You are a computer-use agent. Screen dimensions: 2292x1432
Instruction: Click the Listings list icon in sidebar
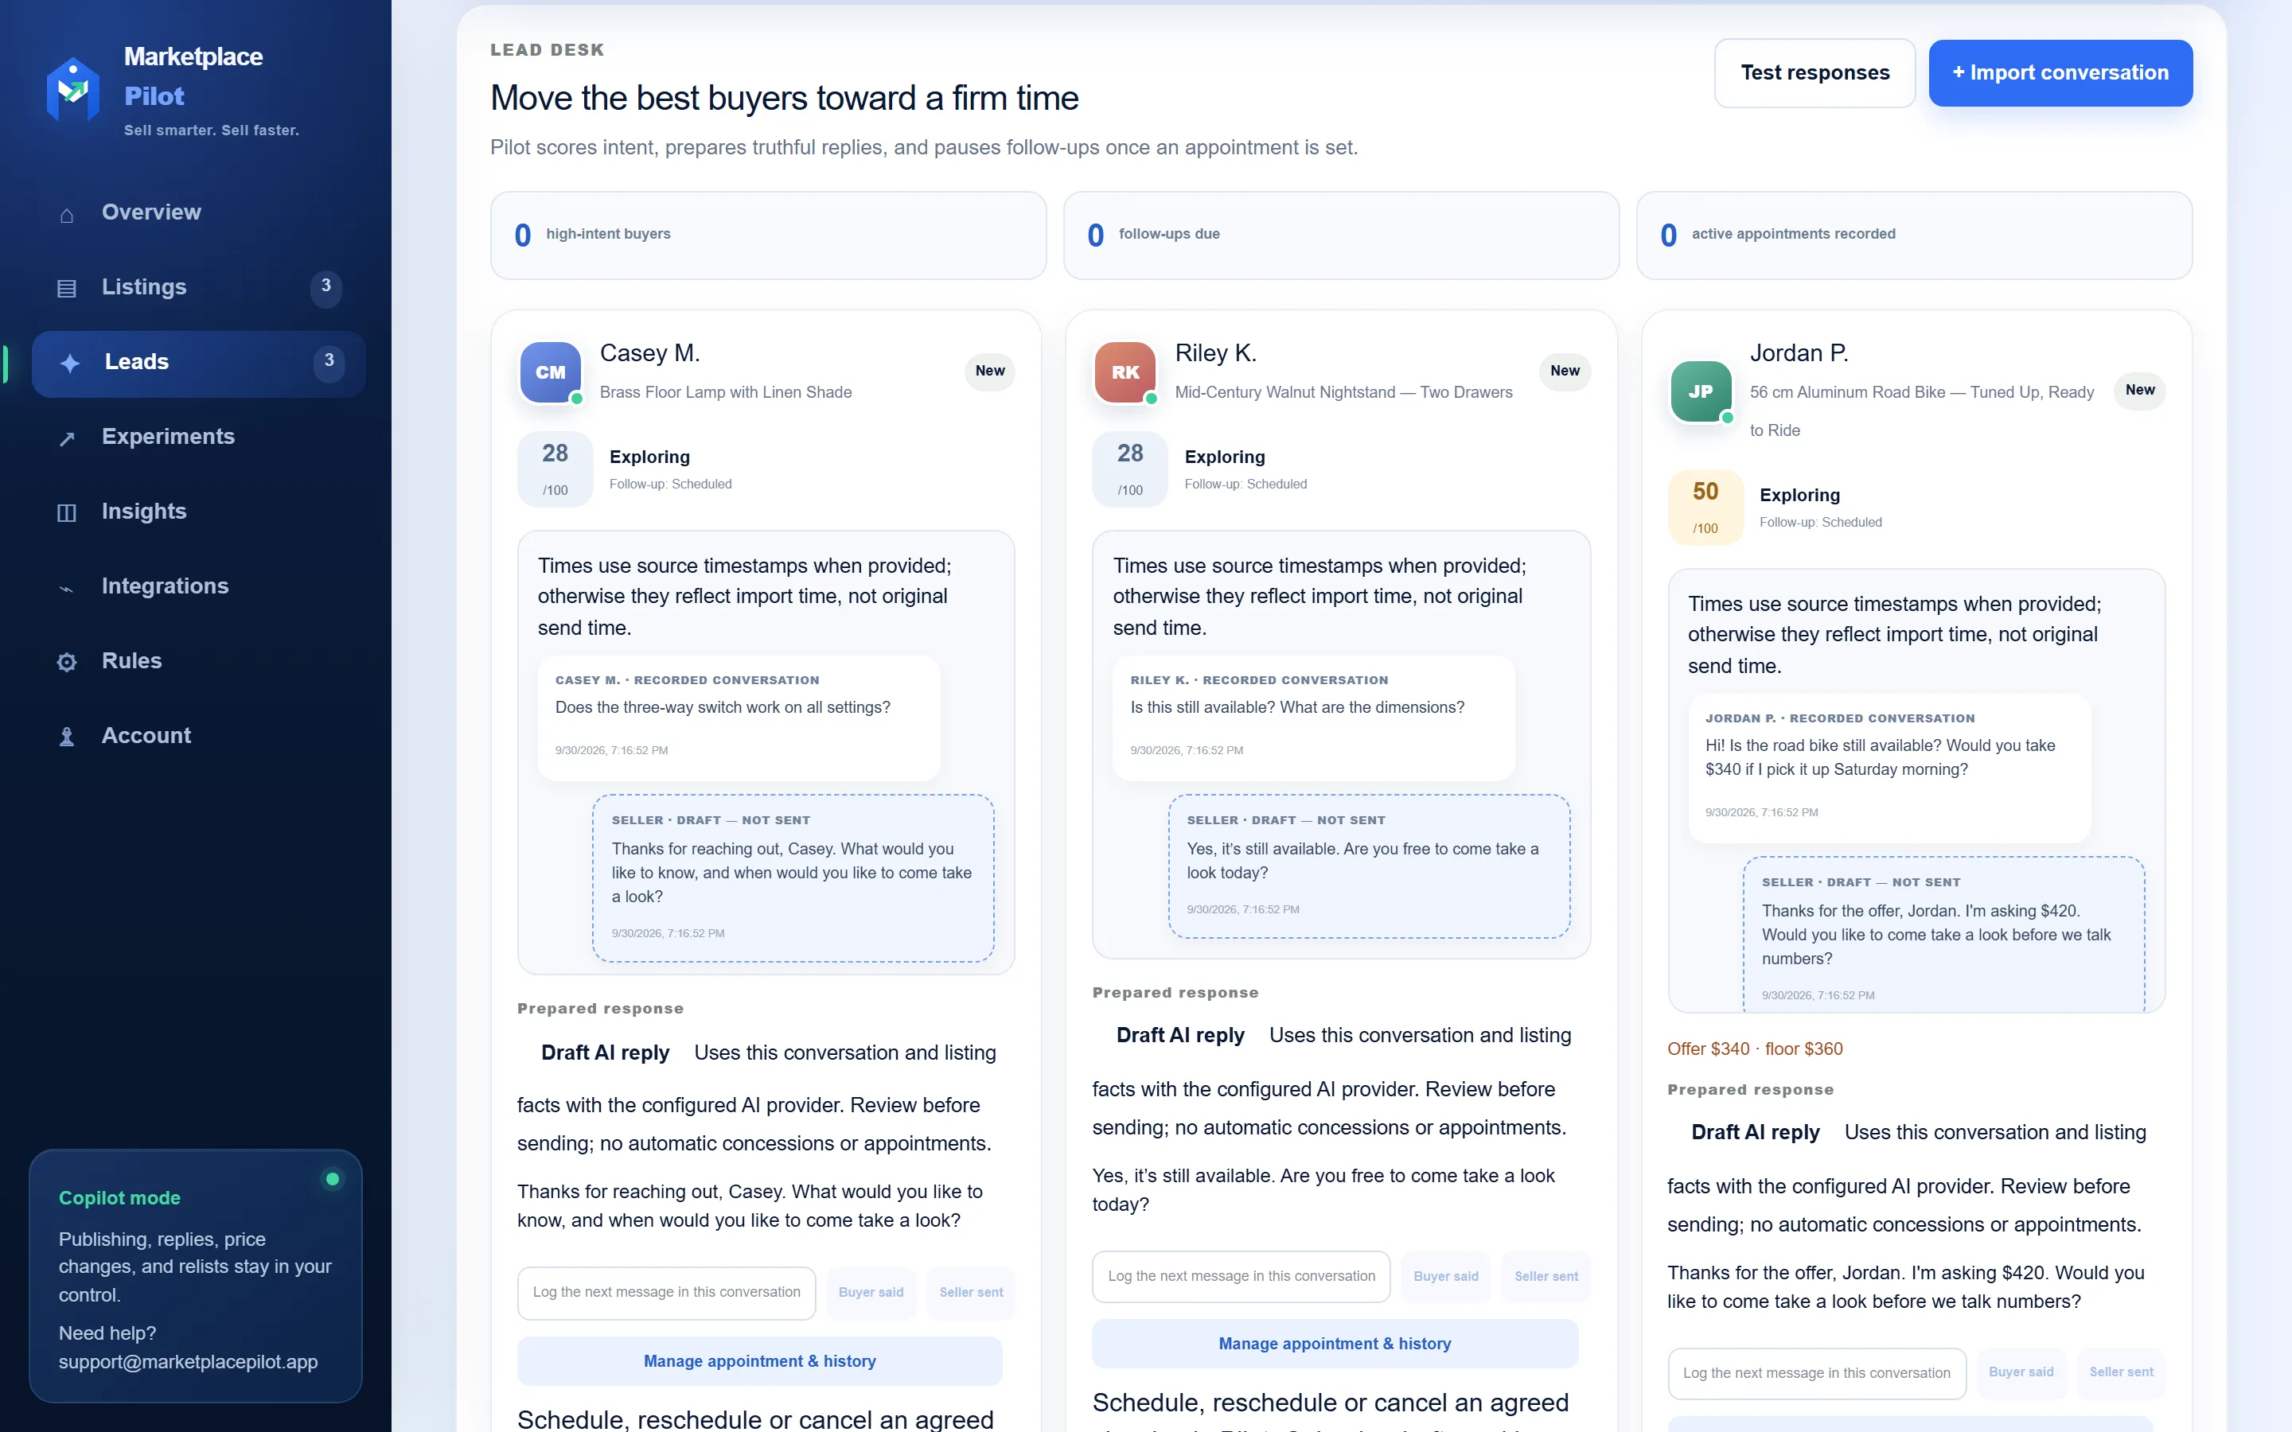66,288
